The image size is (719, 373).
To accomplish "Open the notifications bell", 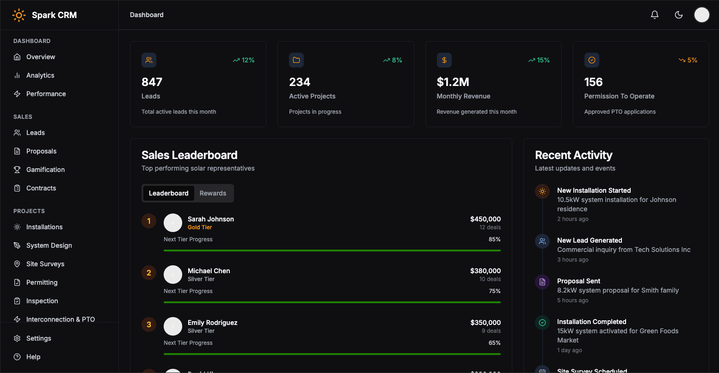I will pyautogui.click(x=655, y=15).
